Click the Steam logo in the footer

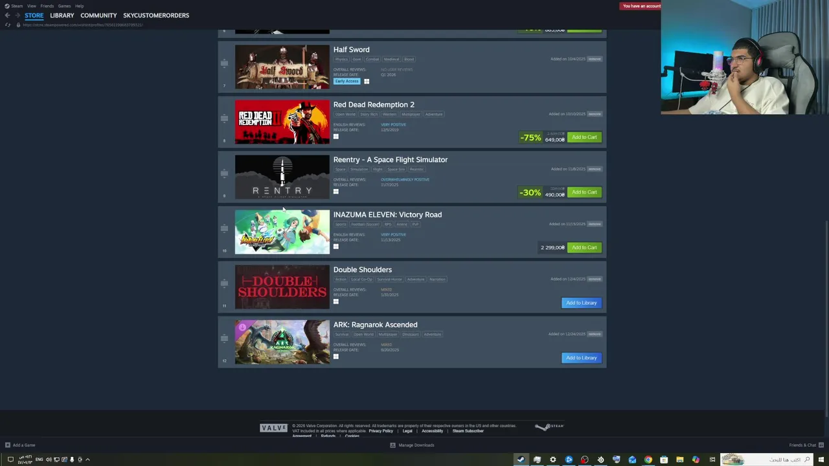tap(549, 427)
